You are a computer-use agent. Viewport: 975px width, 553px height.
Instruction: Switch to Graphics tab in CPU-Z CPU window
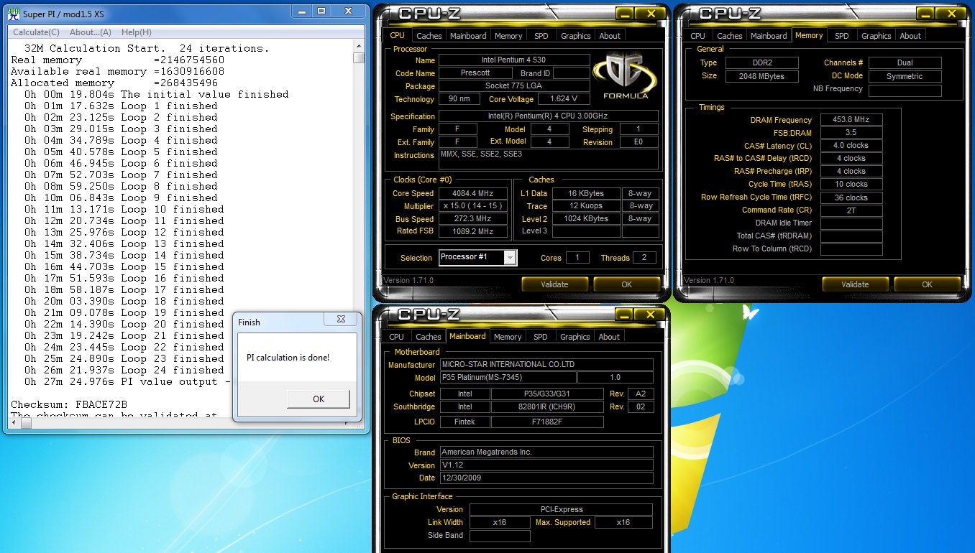(x=576, y=36)
